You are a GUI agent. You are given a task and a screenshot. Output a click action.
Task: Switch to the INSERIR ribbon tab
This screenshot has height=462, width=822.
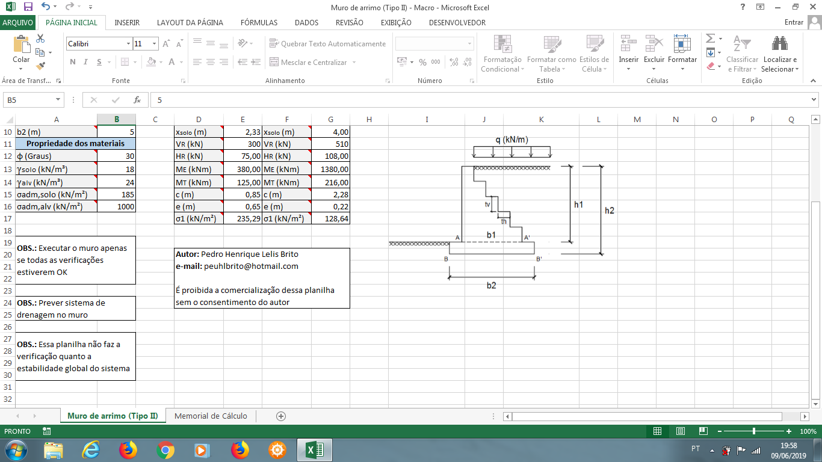point(127,22)
